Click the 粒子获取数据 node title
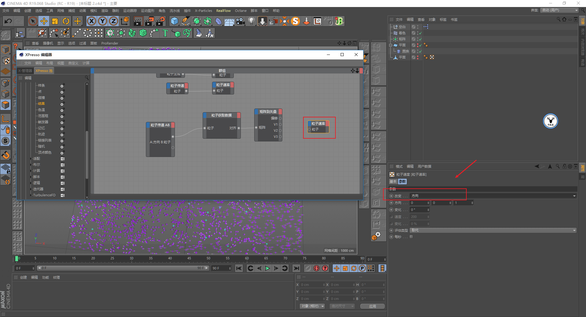 tap(222, 115)
